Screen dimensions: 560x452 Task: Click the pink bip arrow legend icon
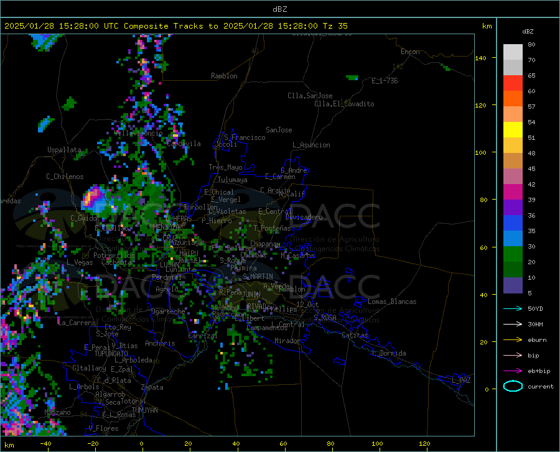(x=513, y=356)
